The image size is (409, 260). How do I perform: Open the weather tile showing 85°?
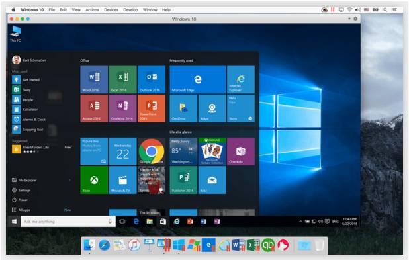183,152
